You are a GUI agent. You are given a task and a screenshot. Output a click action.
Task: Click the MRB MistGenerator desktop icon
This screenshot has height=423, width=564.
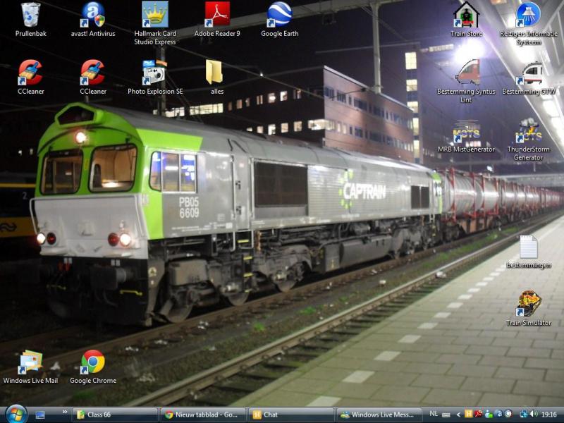tap(466, 136)
